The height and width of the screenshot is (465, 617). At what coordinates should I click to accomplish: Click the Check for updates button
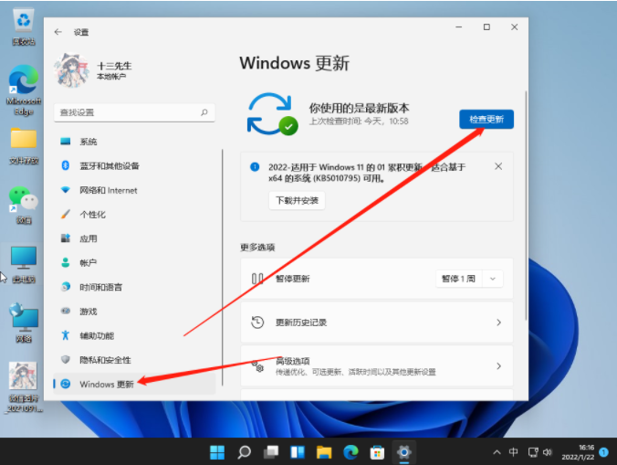486,120
